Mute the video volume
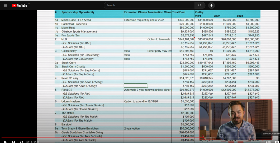 (x=21, y=142)
